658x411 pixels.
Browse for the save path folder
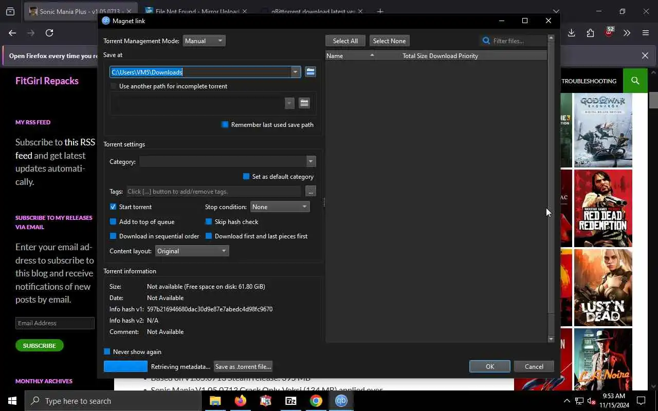(310, 72)
